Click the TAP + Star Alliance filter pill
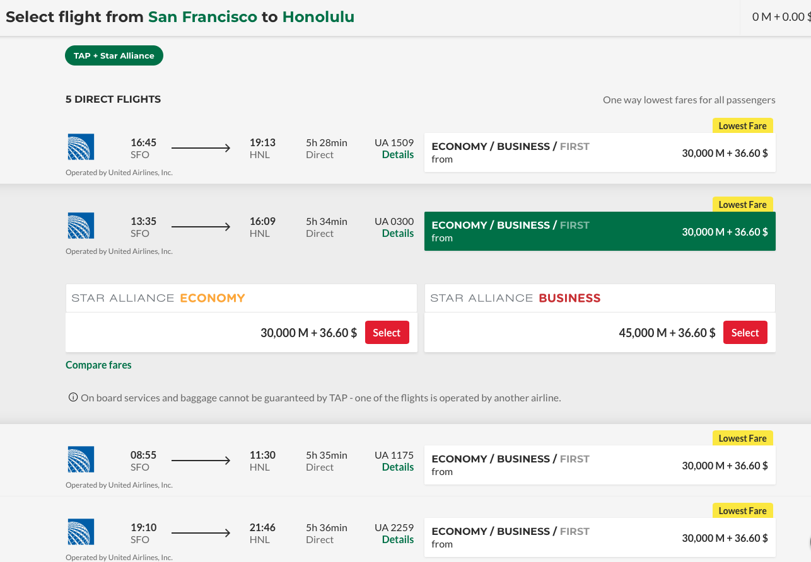This screenshot has height=562, width=811. coord(114,55)
